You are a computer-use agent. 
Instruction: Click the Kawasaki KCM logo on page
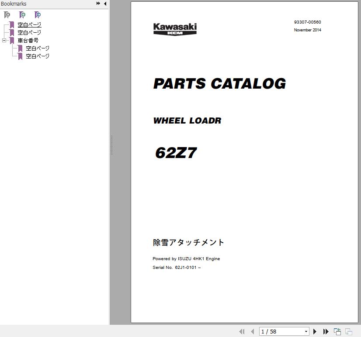click(x=175, y=29)
